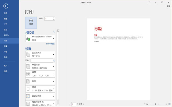Click the zoom in plus button
172x107 pixels.
[167, 104]
